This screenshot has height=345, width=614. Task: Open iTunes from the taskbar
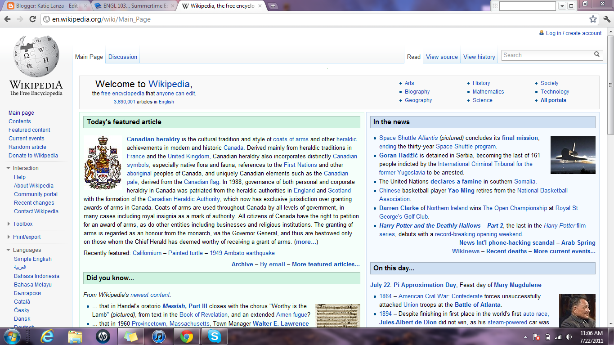point(158,336)
